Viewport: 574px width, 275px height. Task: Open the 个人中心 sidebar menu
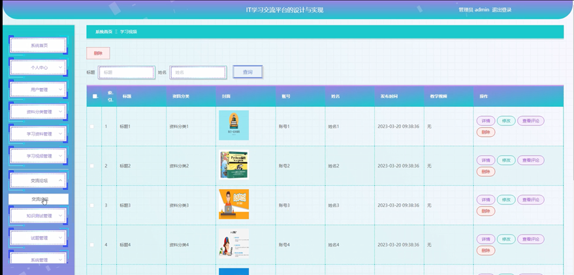[x=39, y=68]
